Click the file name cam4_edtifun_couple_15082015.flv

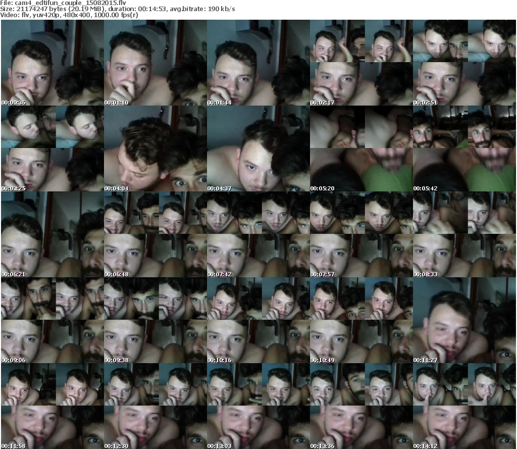click(71, 3)
